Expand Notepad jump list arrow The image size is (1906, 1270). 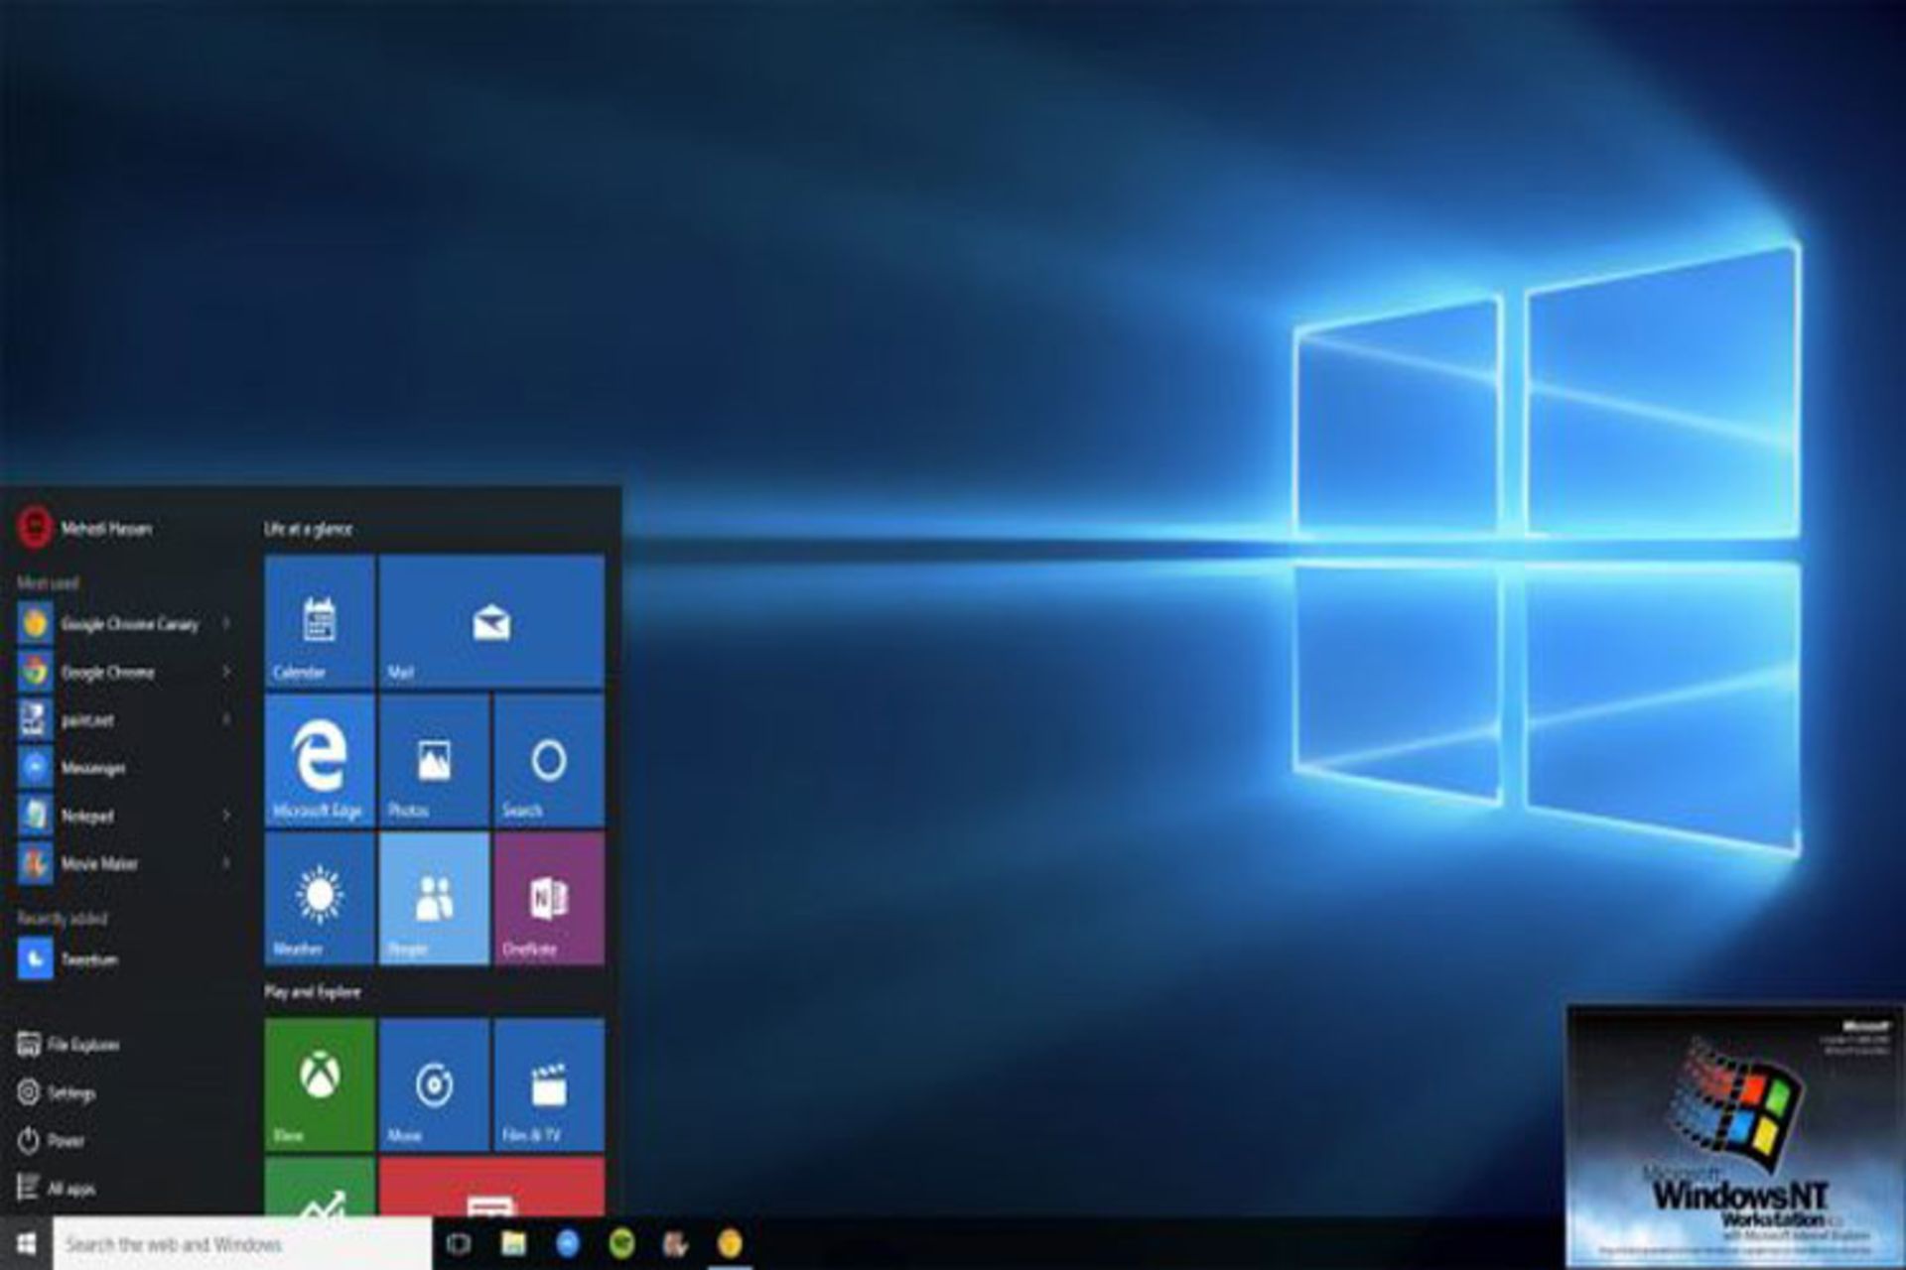226,816
